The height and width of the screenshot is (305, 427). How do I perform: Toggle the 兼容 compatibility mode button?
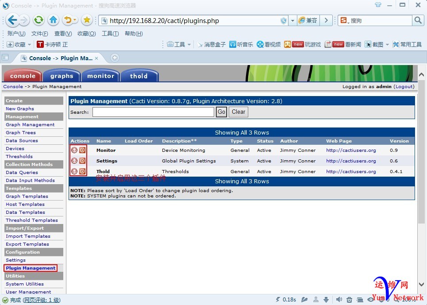point(308,20)
